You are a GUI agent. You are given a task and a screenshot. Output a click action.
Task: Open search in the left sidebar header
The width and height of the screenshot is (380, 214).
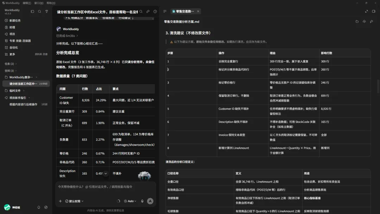click(39, 11)
